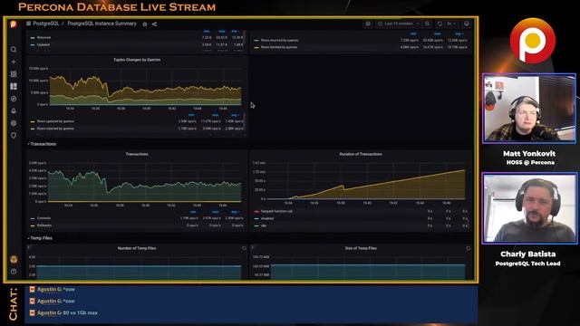
Task: Open the Number of Temp Files panel title menu
Action: 137,248
